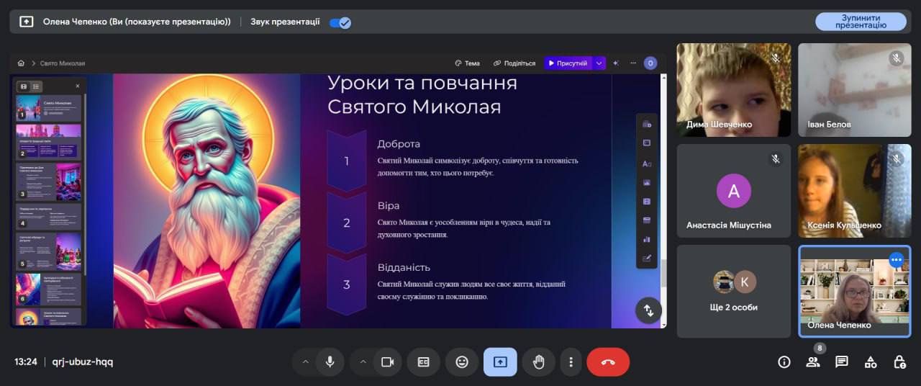Toggle presentation audio switch off

[340, 22]
